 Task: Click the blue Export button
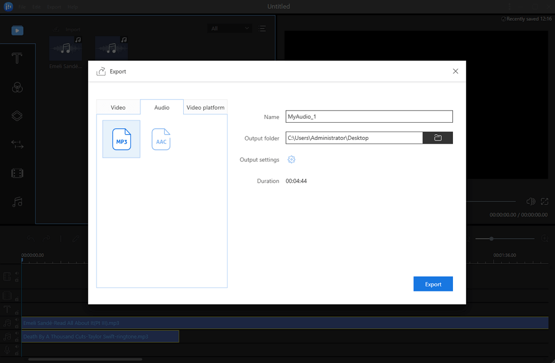coord(433,284)
